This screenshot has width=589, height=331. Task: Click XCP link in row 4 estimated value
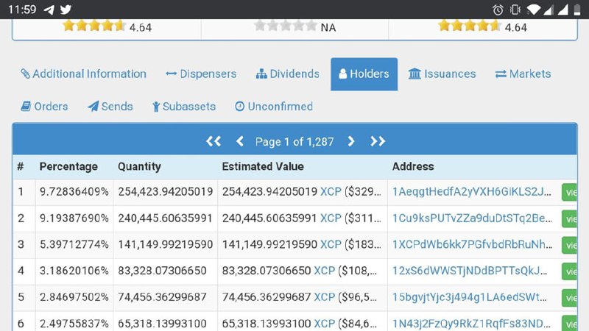pos(324,271)
